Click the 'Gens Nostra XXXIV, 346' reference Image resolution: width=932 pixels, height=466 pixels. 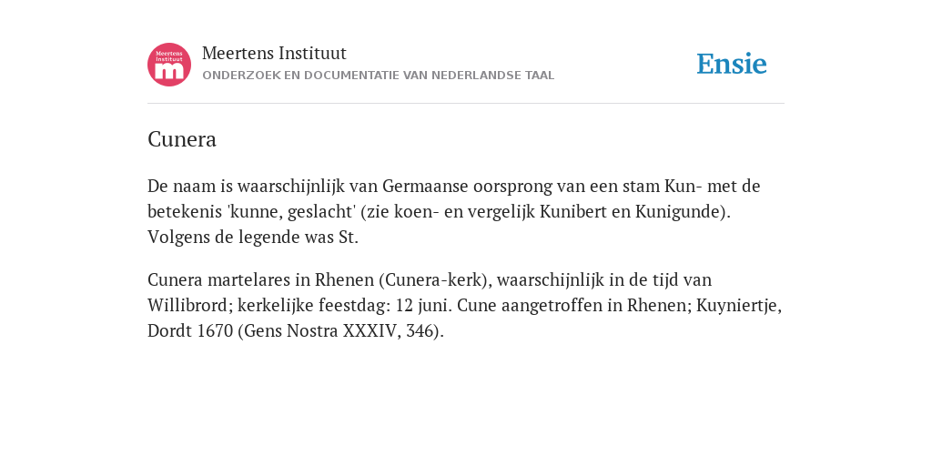339,330
